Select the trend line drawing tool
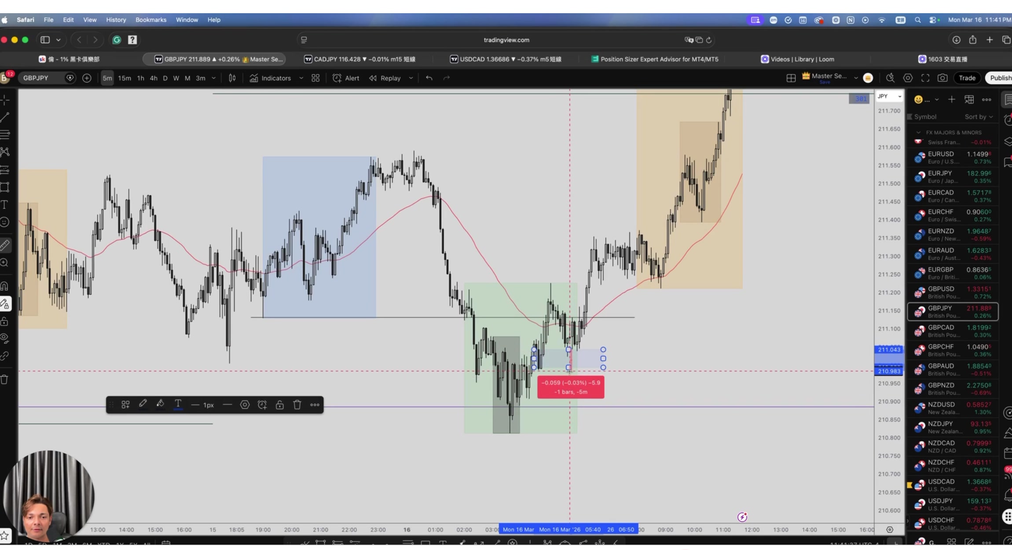1012x550 pixels. coord(5,117)
